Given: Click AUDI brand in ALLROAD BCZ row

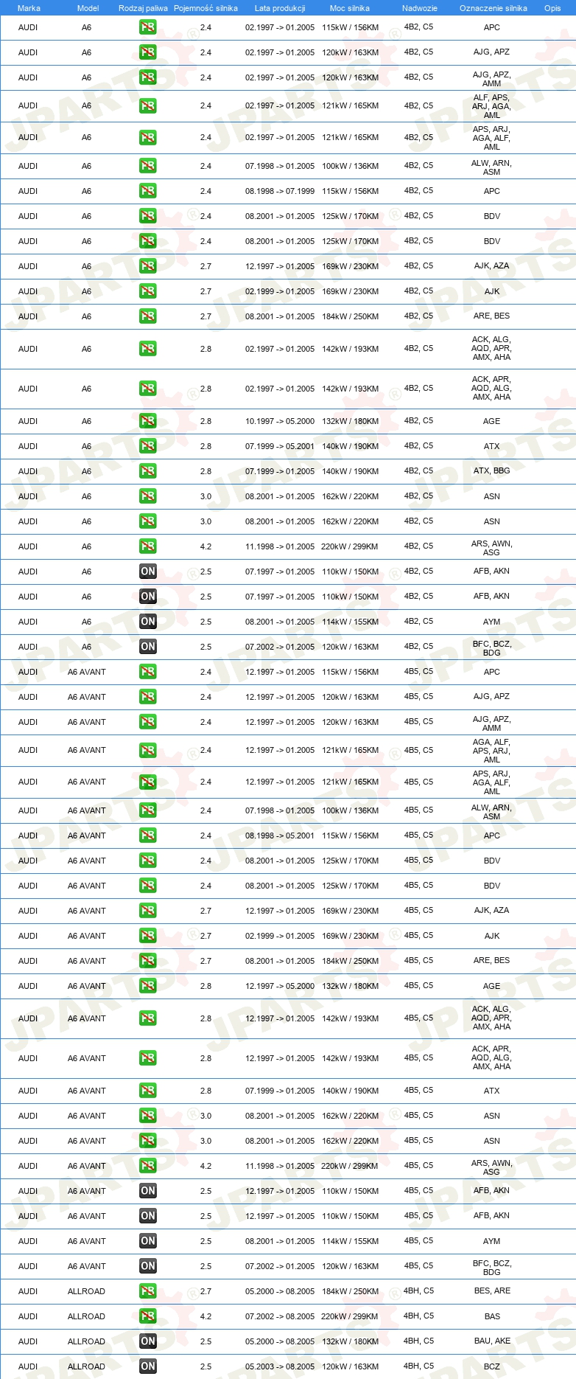Looking at the screenshot, I should point(28,1366).
